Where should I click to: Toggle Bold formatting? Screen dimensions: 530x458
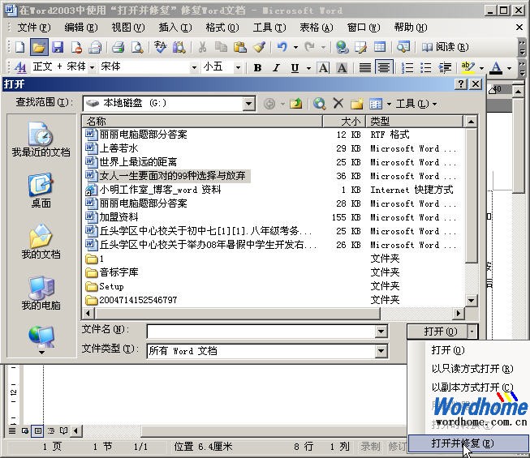pos(257,68)
